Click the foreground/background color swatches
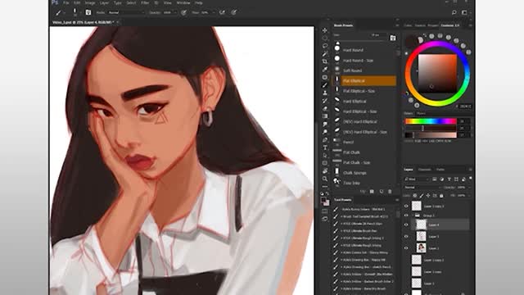The image size is (524, 295). [x=325, y=201]
